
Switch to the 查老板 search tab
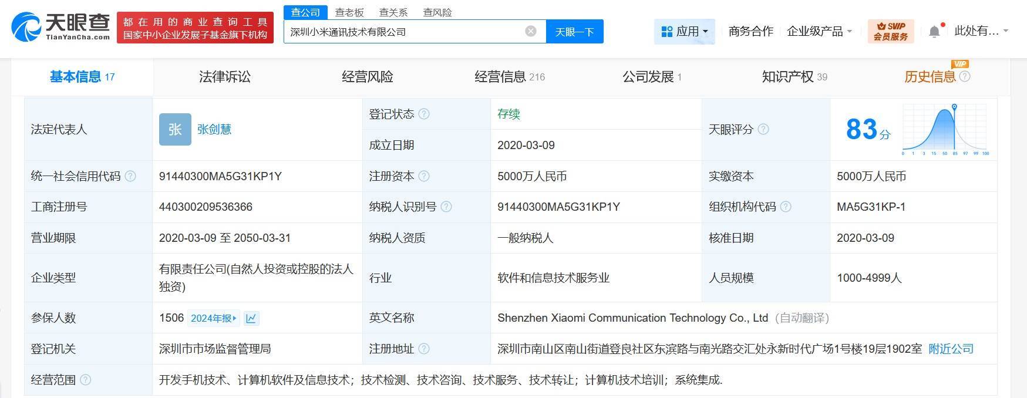(x=349, y=12)
